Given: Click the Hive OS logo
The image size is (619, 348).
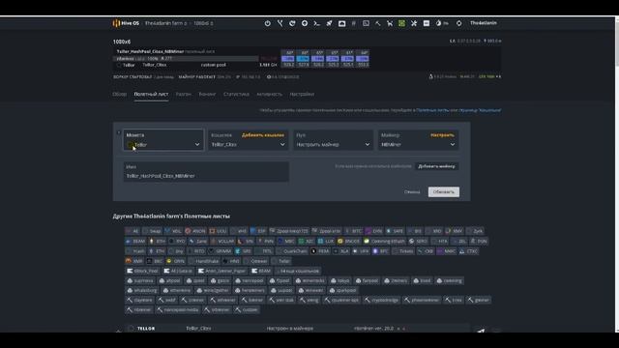Looking at the screenshot, I should coord(126,23).
